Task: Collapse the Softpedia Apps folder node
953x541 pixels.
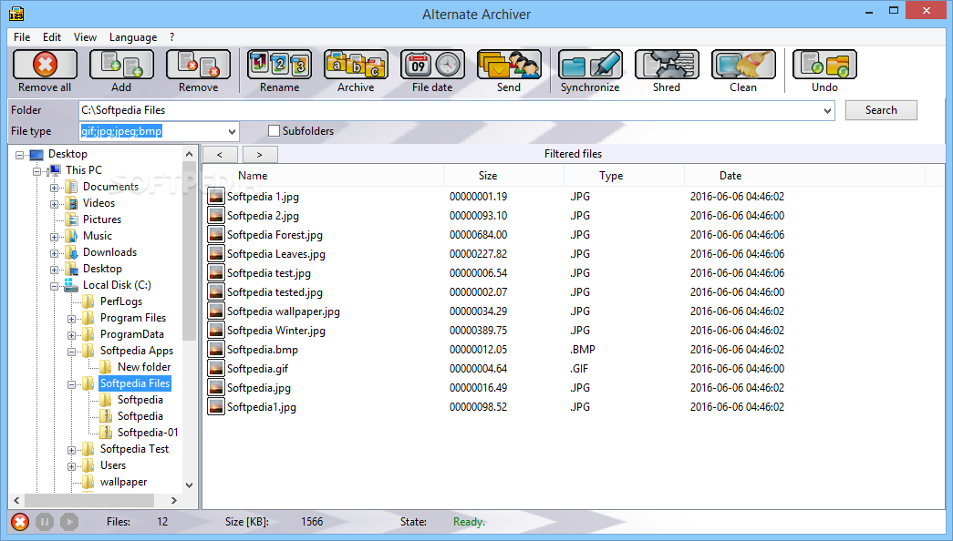Action: pyautogui.click(x=71, y=352)
